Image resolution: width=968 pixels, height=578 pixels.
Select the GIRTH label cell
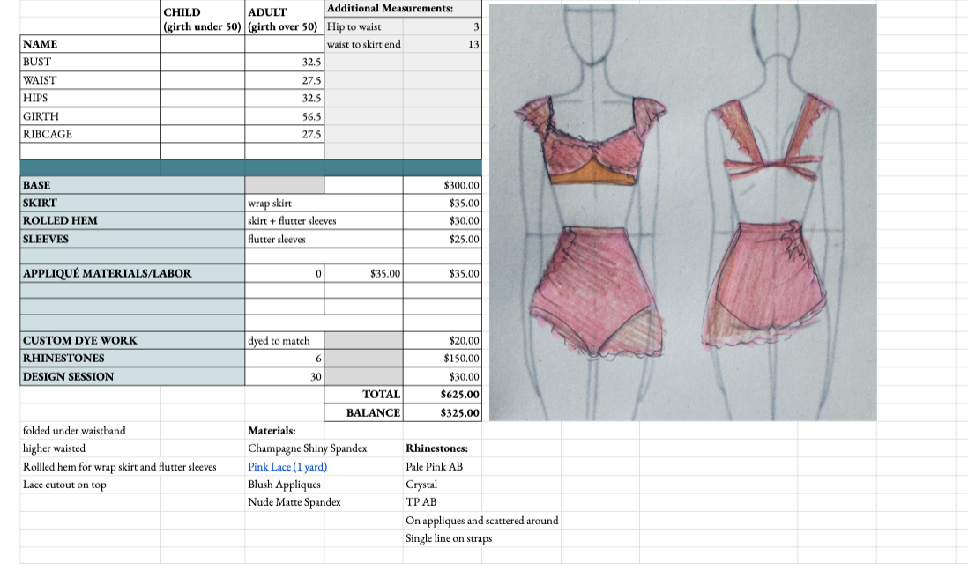90,116
